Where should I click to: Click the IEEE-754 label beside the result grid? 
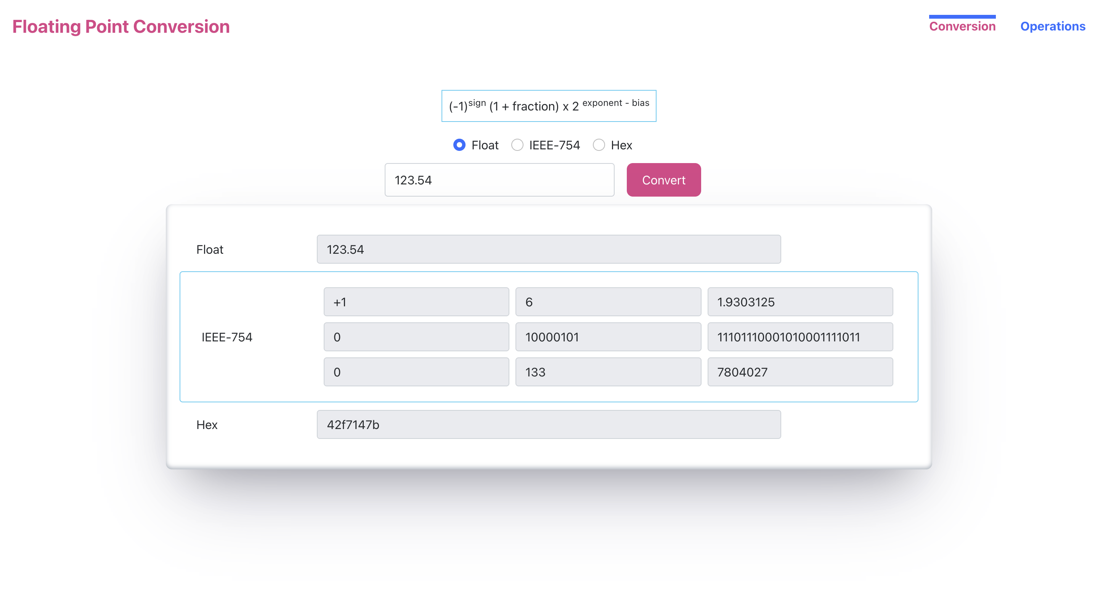(226, 336)
